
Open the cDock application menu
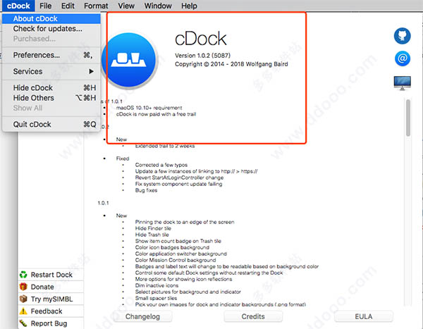[x=18, y=6]
